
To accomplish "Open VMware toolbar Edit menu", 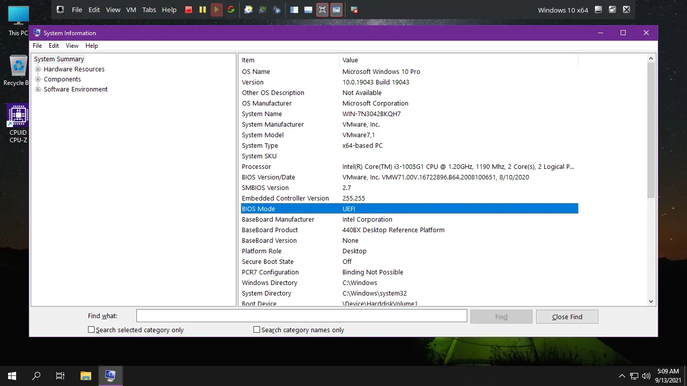I will [x=94, y=10].
